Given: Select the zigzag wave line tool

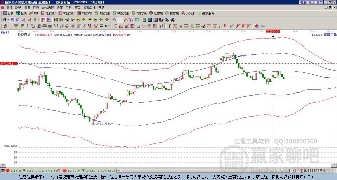Looking at the screenshot, I should pyautogui.click(x=144, y=26).
